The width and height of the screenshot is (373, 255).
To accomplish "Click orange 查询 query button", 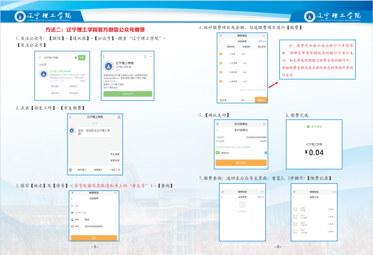I will 94,238.
